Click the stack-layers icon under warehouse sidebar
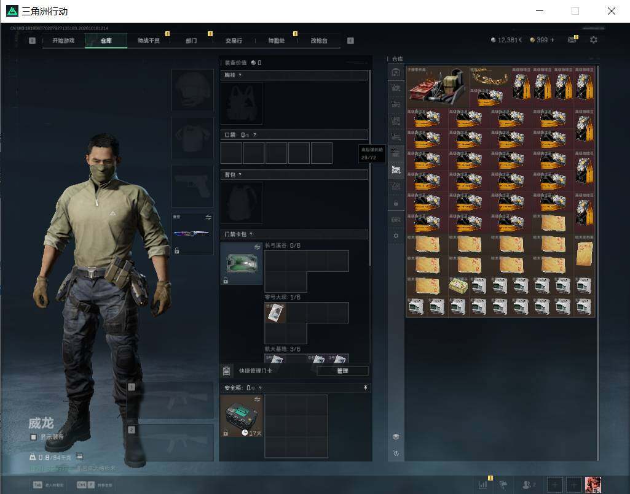The width and height of the screenshot is (630, 494). click(396, 436)
